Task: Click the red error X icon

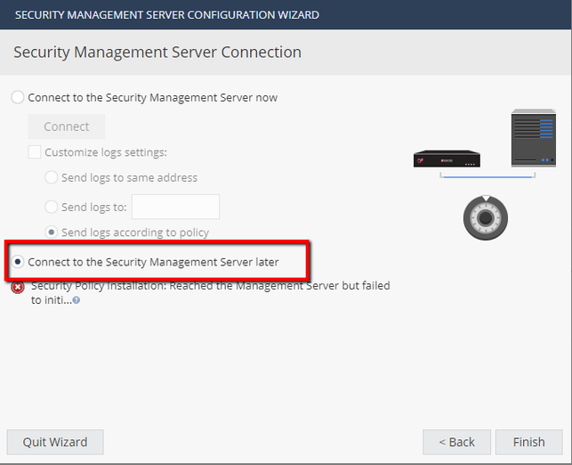Action: click(x=18, y=288)
